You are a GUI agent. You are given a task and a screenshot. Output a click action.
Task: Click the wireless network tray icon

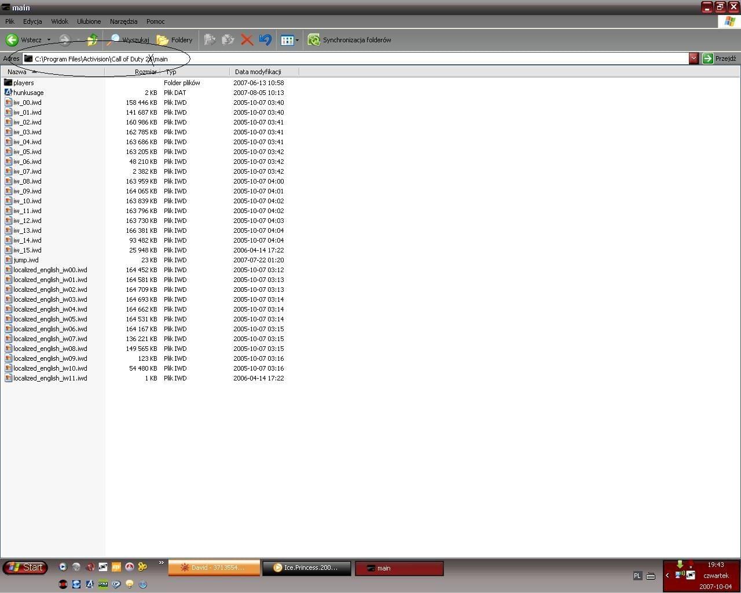click(680, 575)
